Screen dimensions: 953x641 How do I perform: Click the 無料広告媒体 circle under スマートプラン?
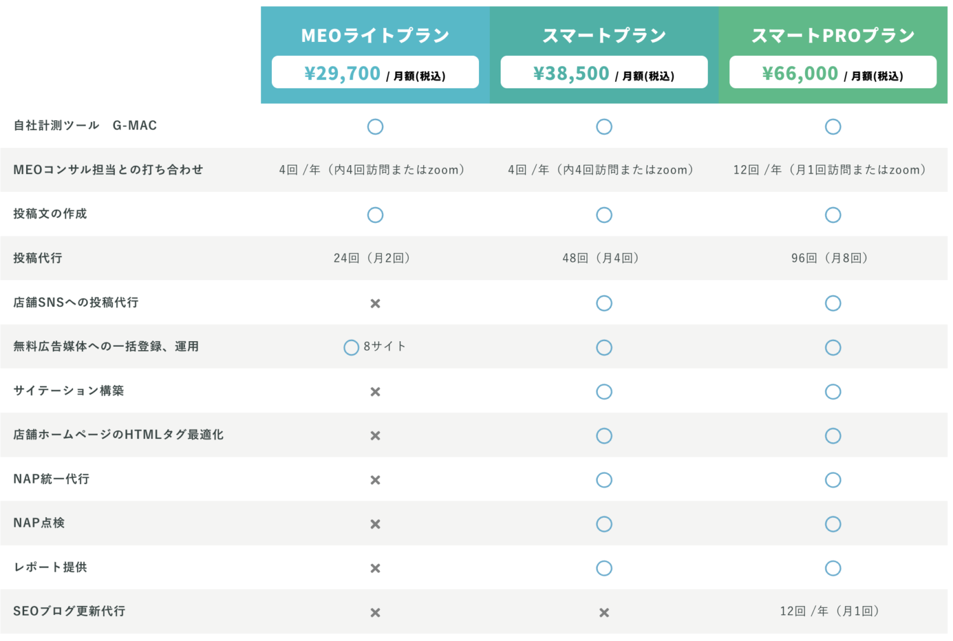click(604, 347)
